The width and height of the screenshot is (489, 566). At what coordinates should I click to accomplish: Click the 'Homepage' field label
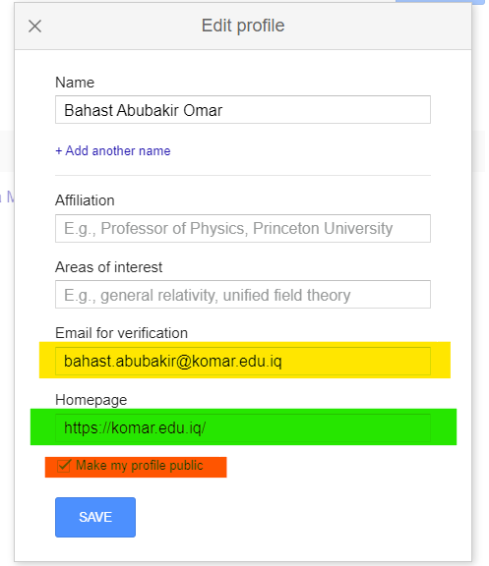pyautogui.click(x=92, y=400)
